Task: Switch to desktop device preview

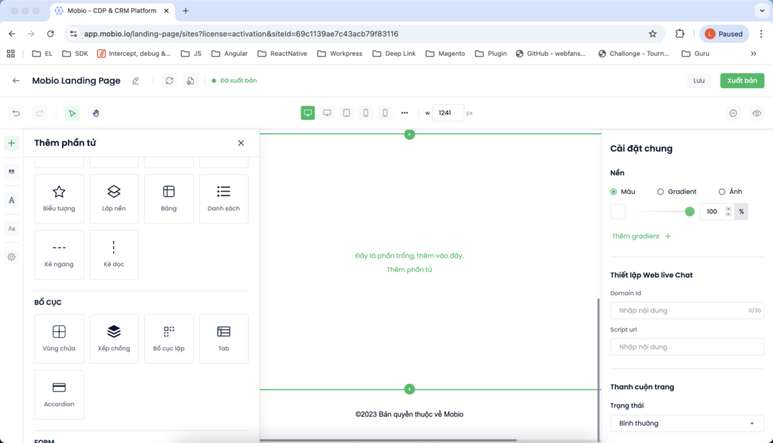Action: point(308,113)
